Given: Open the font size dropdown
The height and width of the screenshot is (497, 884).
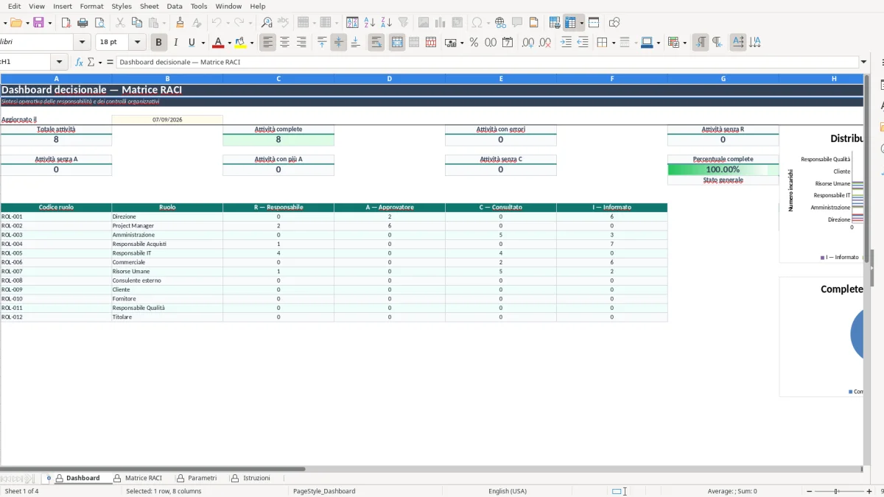Looking at the screenshot, I should 137,43.
